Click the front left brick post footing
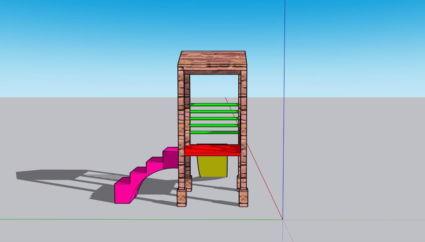Image resolution: width=425 pixels, height=242 pixels. [182, 197]
